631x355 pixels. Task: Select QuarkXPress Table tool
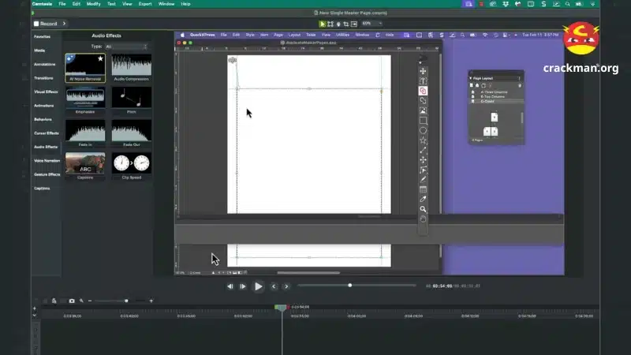423,189
